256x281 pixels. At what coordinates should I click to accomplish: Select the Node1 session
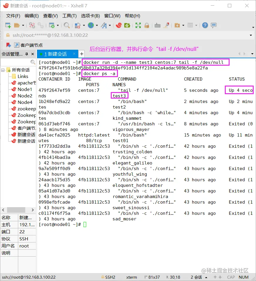[22, 89]
